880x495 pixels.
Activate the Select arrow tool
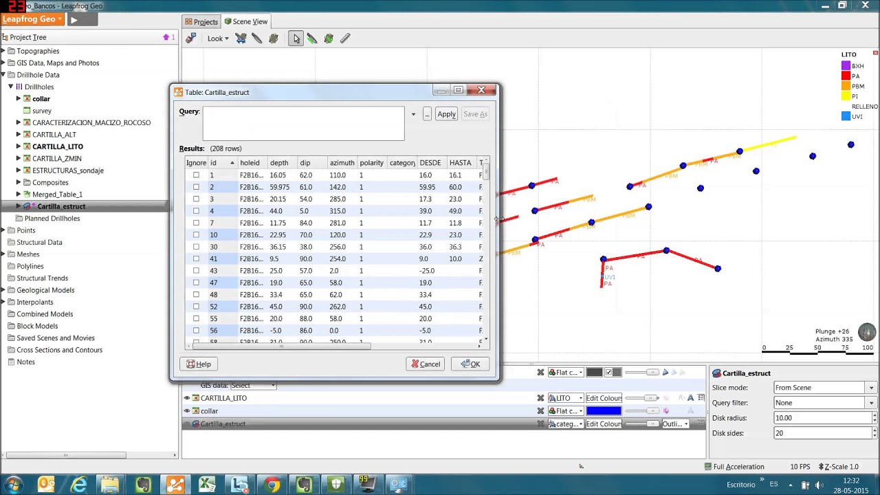296,38
